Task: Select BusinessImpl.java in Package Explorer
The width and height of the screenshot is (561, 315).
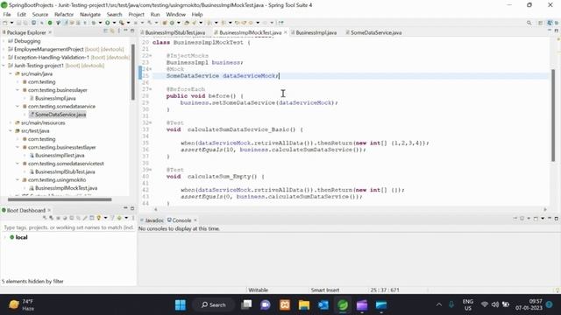Action: [x=55, y=98]
